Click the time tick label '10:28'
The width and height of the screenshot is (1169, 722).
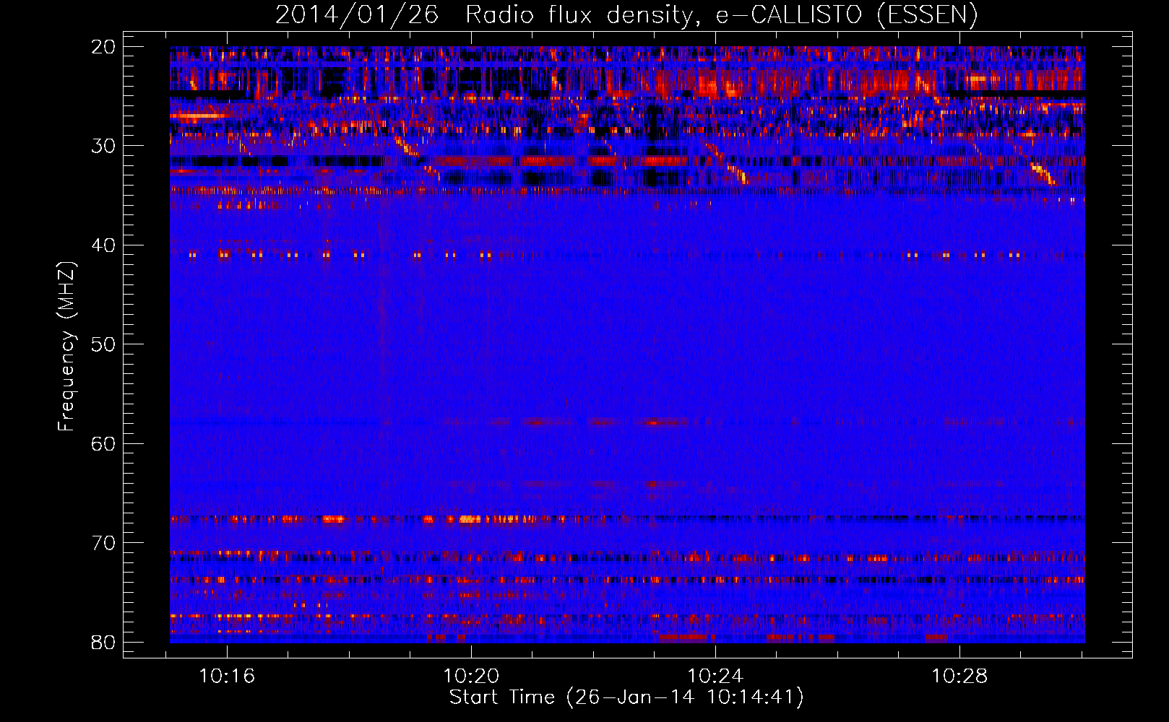pos(959,677)
